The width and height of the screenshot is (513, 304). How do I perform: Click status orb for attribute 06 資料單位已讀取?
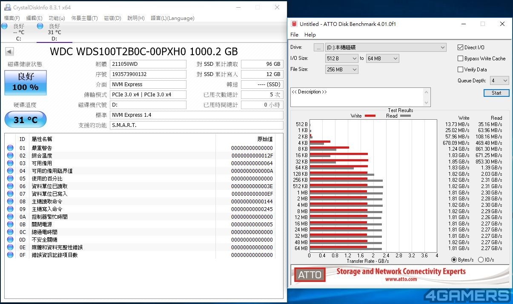10,186
